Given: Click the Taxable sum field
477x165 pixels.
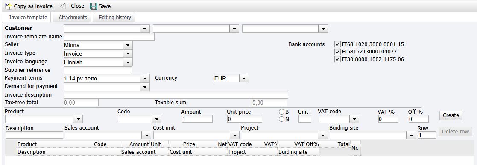Looking at the screenshot, I should point(269,103).
